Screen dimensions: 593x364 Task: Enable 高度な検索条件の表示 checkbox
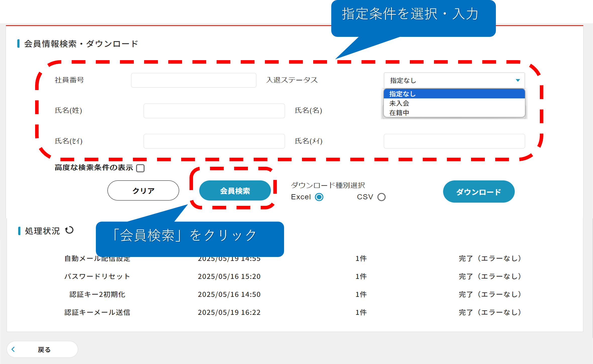[140, 168]
